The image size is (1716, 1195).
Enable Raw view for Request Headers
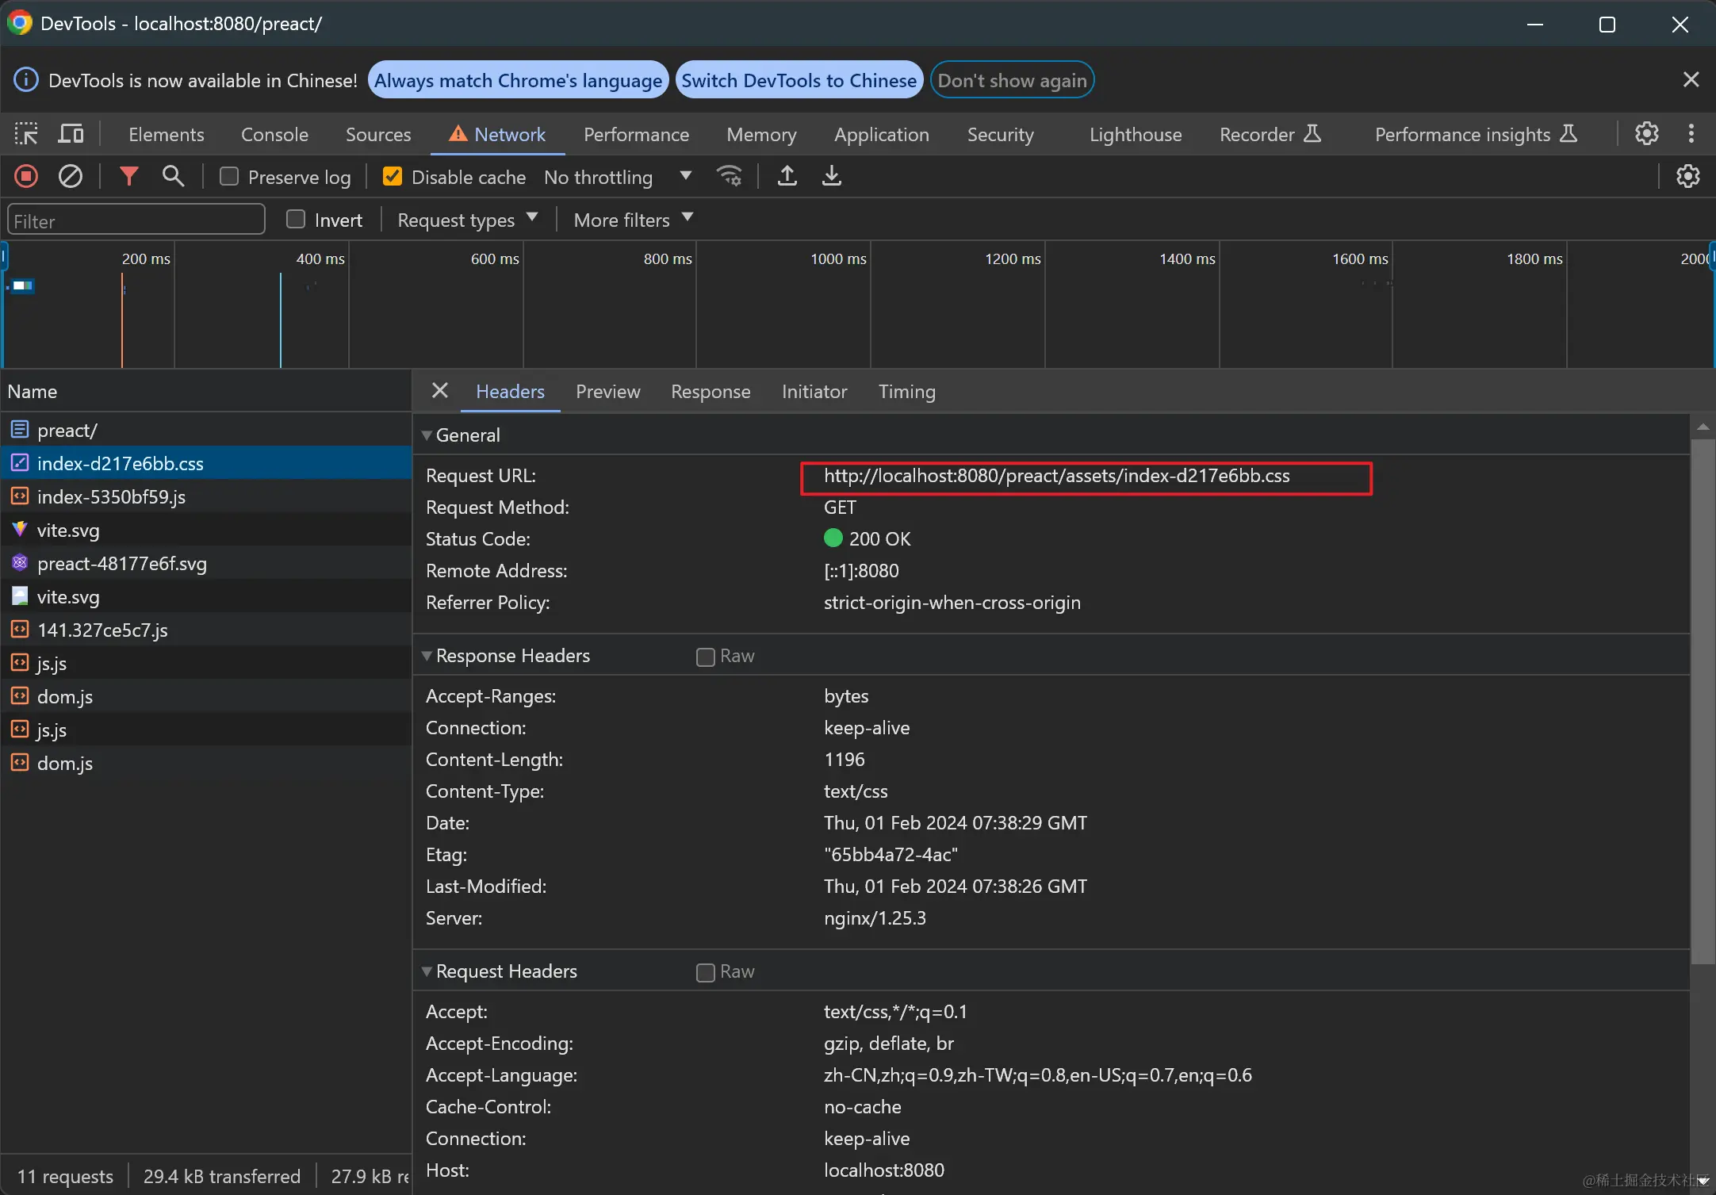(705, 972)
